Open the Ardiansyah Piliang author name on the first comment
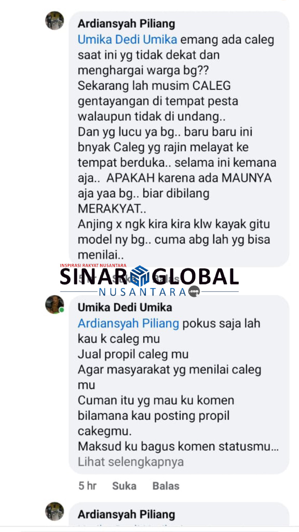The height and width of the screenshot is (532, 299). pyautogui.click(x=126, y=24)
